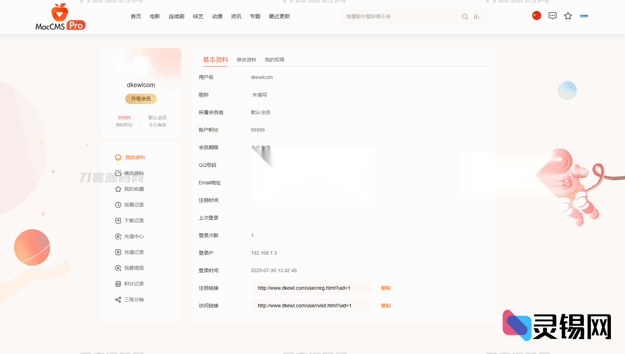Click the star favorite icon in top bar
The height and width of the screenshot is (354, 625).
[x=568, y=16]
